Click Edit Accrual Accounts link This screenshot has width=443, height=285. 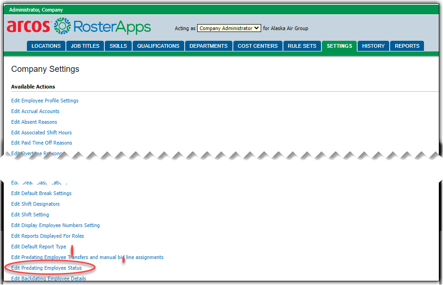[x=35, y=111]
